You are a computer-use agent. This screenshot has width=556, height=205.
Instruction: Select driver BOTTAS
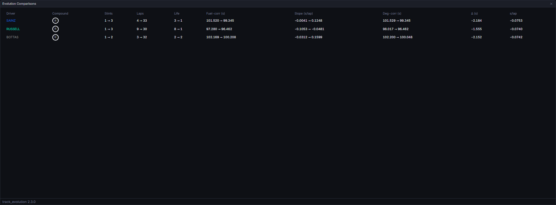[13, 37]
